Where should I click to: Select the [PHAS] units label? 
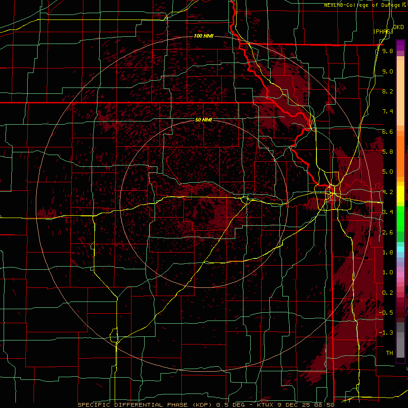coord(383,31)
